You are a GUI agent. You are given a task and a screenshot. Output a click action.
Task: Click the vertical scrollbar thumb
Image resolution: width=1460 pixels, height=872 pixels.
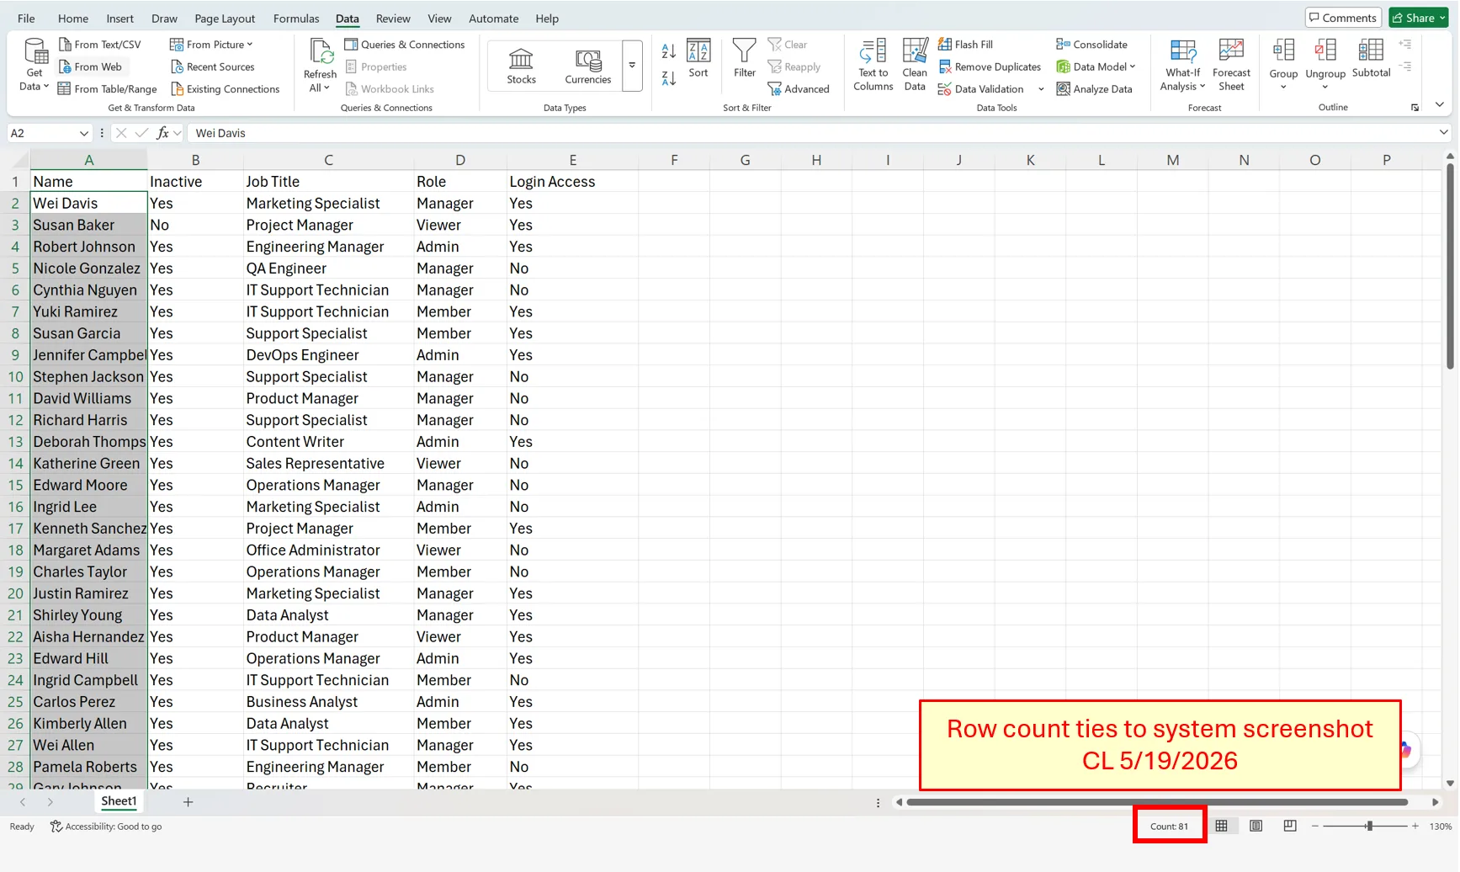coord(1450,266)
